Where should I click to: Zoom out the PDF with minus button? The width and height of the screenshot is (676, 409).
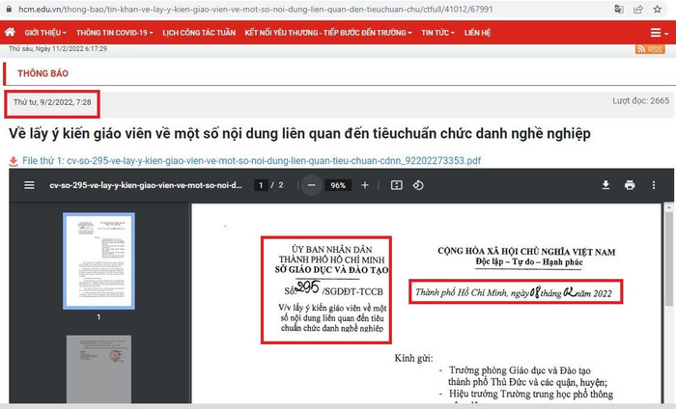311,185
